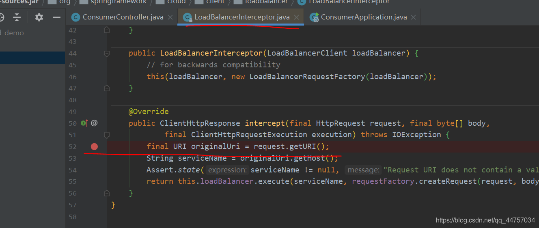Click the ConsumerApplication.java runnable class icon

click(314, 17)
